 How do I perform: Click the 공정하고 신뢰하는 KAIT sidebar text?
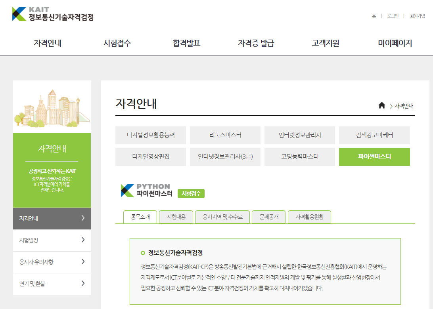[x=52, y=171]
